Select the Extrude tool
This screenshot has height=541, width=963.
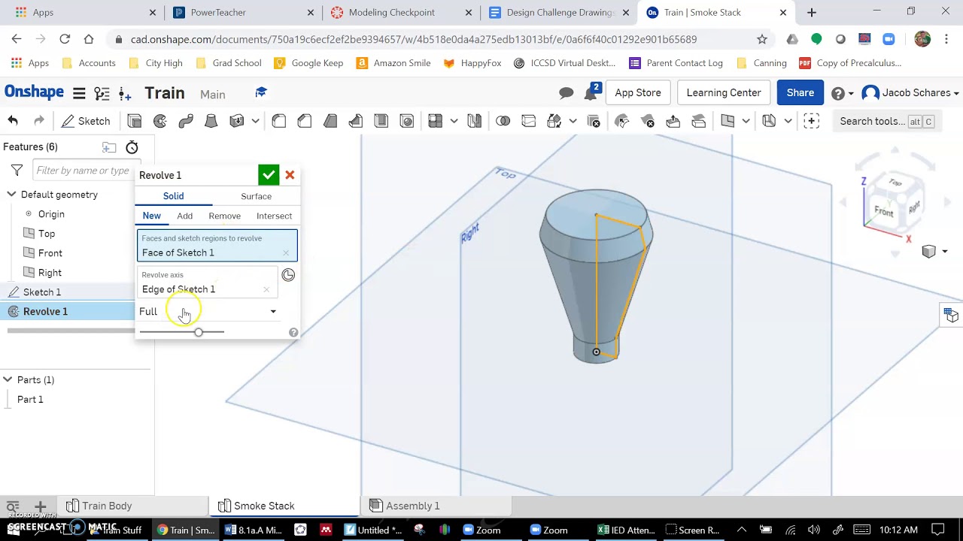click(x=135, y=121)
